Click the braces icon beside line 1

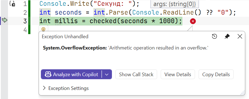pos(12,3)
